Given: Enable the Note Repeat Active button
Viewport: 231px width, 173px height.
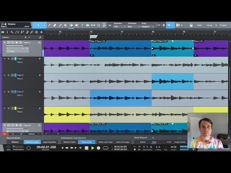Looking at the screenshot, I should click(x=142, y=142).
